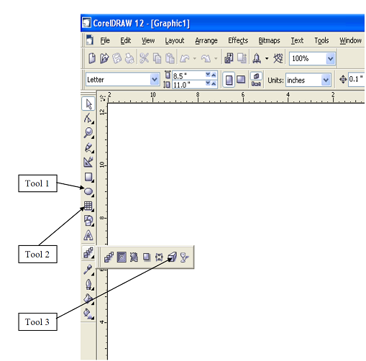
Task: Choose Interactive Drop Shadow in the flyout
Action: click(x=147, y=257)
